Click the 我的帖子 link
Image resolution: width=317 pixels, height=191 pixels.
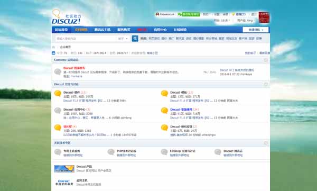[x=250, y=53]
